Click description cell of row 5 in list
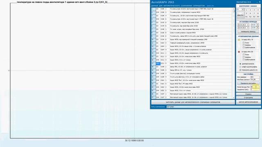This screenshot has height=147, width=262. [201, 22]
